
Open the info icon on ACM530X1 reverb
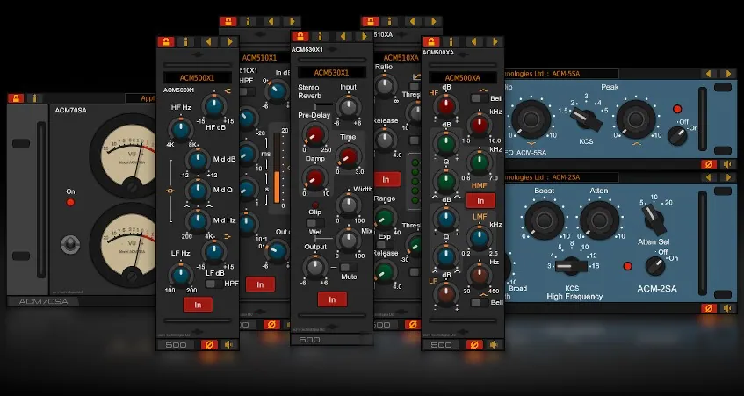(x=321, y=37)
